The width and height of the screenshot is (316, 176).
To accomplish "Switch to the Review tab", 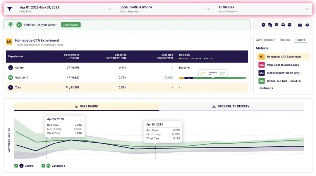I will [285, 40].
